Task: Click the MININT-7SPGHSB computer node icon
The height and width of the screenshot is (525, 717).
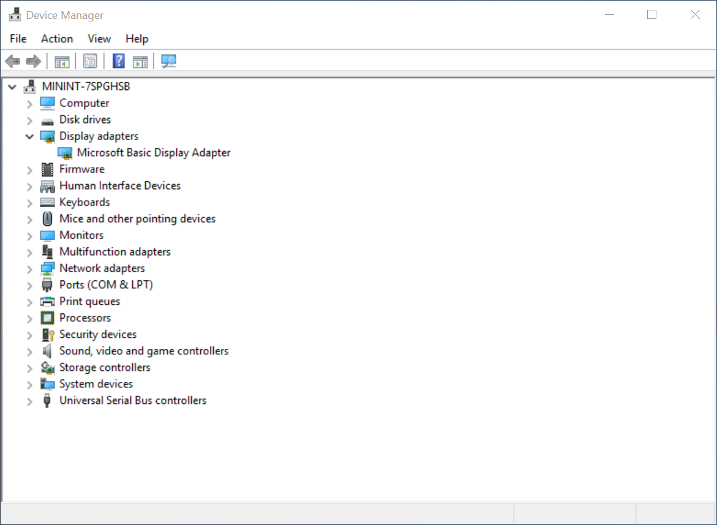Action: pos(30,86)
